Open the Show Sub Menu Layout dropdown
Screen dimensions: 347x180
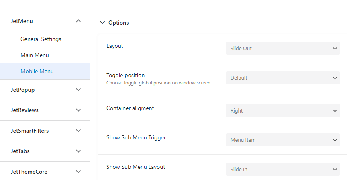click(x=283, y=170)
